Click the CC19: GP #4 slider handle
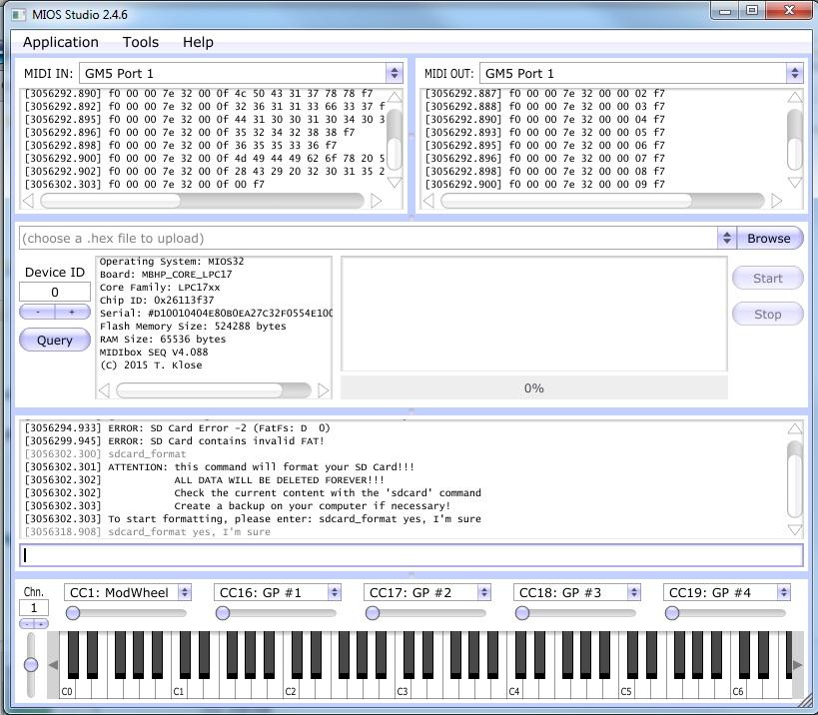The width and height of the screenshot is (818, 715). (672, 613)
